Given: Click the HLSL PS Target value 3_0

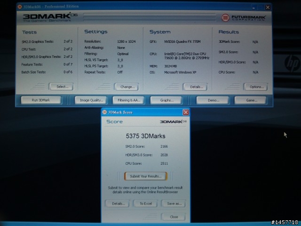Looking at the screenshot, I should point(120,66).
